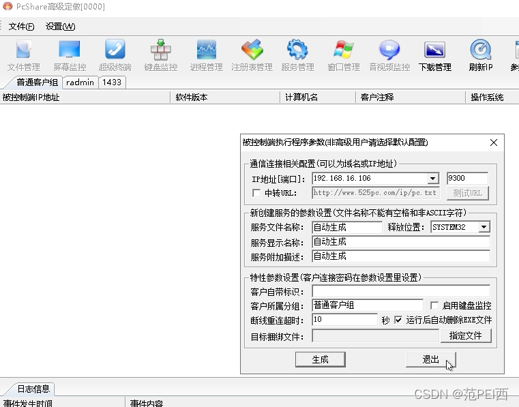The width and height of the screenshot is (519, 407).
Task: Close the 被控制端执行程序参数 dialog
Action: (494, 142)
